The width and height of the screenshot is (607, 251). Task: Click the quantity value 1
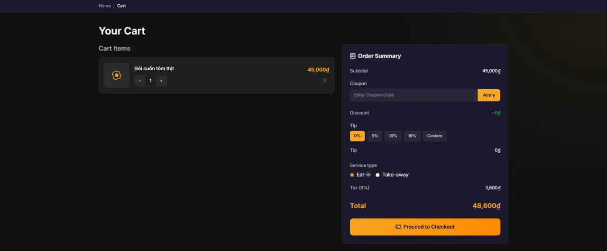tap(151, 81)
